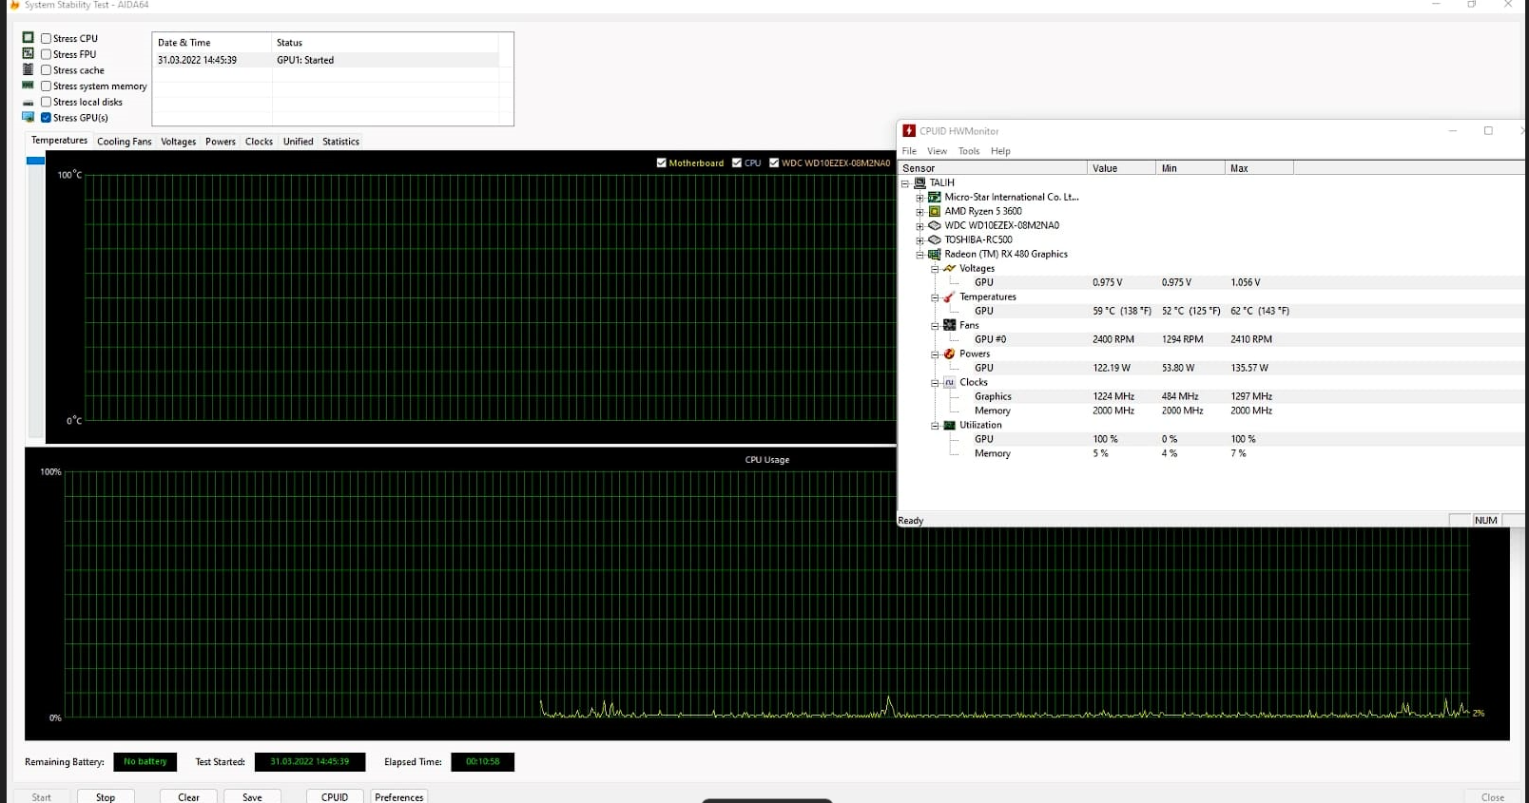This screenshot has height=803, width=1529.
Task: Select the WDC WD10EZEX drive icon in HWMonitor tree
Action: 934,225
